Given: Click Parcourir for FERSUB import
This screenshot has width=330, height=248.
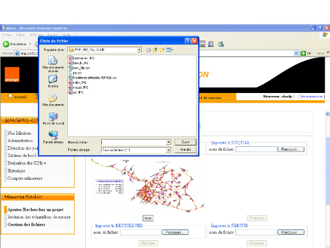Looking at the screenshot, I should pyautogui.click(x=291, y=232).
